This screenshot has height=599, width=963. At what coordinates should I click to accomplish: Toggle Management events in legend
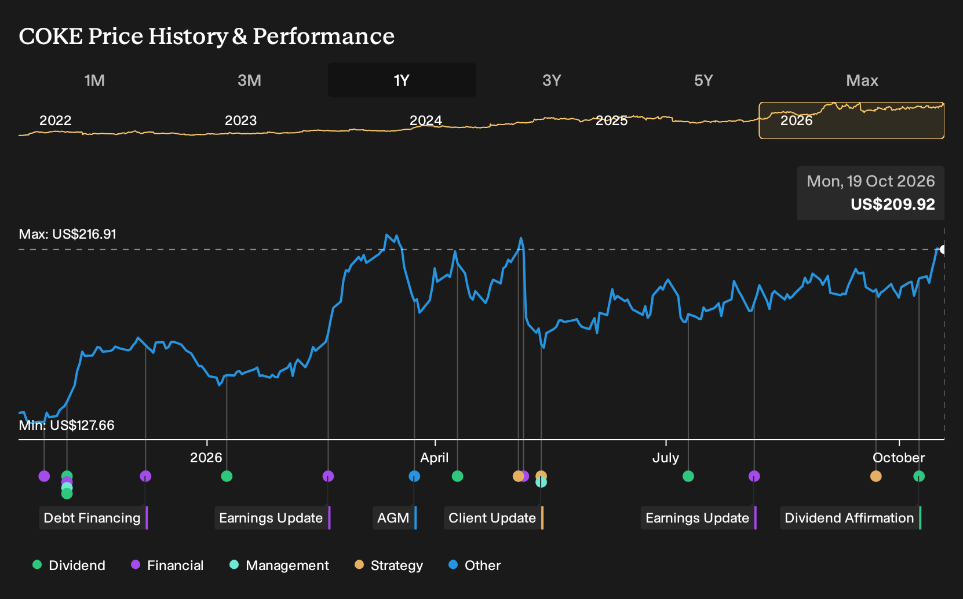[x=279, y=565]
